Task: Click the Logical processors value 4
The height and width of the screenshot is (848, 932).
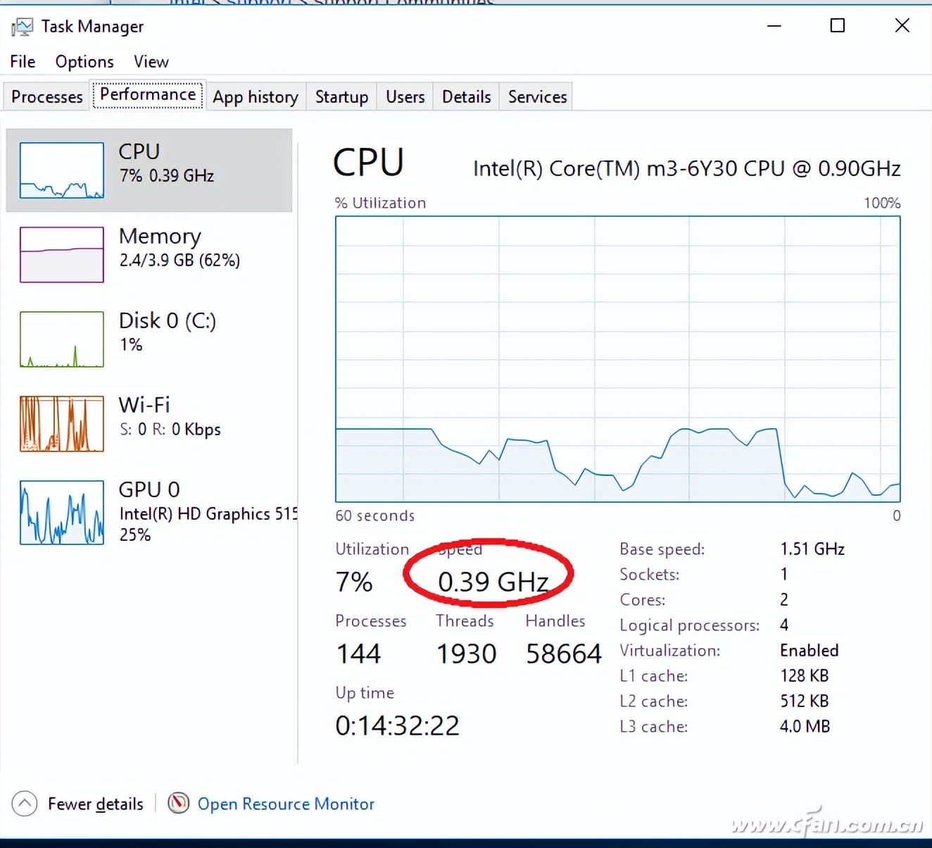Action: point(784,625)
